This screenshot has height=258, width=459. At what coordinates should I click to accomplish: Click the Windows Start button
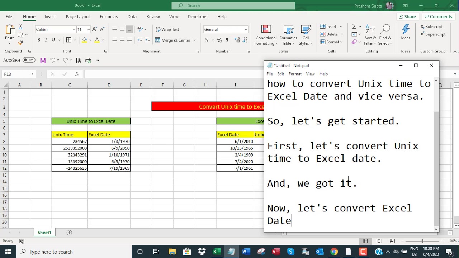click(x=8, y=252)
